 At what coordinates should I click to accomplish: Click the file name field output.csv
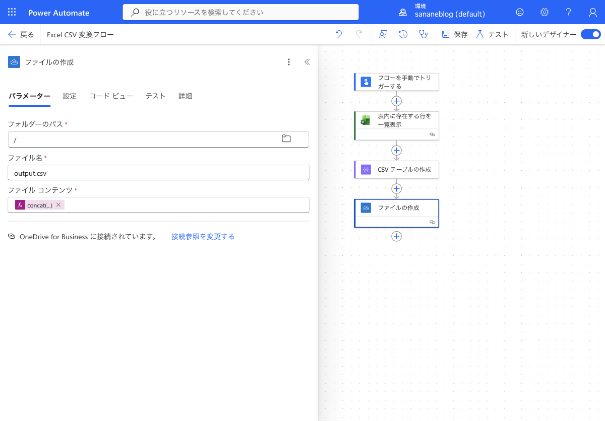click(x=158, y=173)
